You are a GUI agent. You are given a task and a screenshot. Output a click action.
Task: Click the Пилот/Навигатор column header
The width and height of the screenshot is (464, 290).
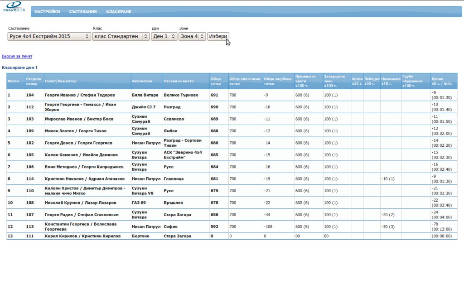[61, 81]
